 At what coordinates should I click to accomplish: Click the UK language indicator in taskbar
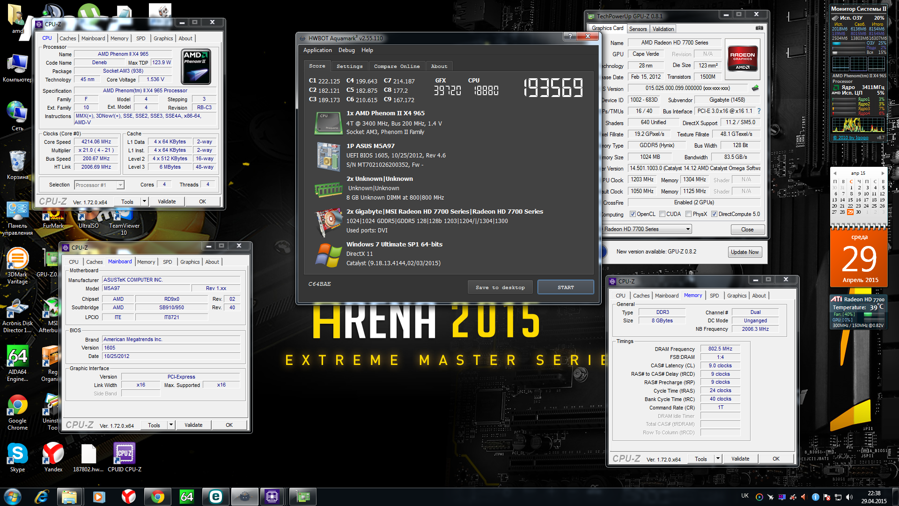pos(744,496)
